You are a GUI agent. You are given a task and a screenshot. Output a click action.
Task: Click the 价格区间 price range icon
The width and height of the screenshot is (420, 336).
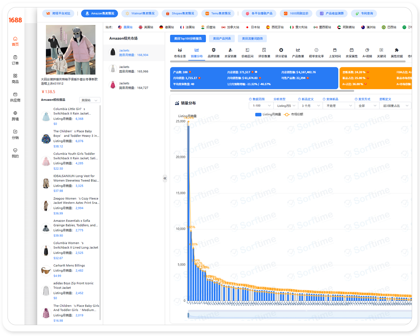pyautogui.click(x=247, y=50)
